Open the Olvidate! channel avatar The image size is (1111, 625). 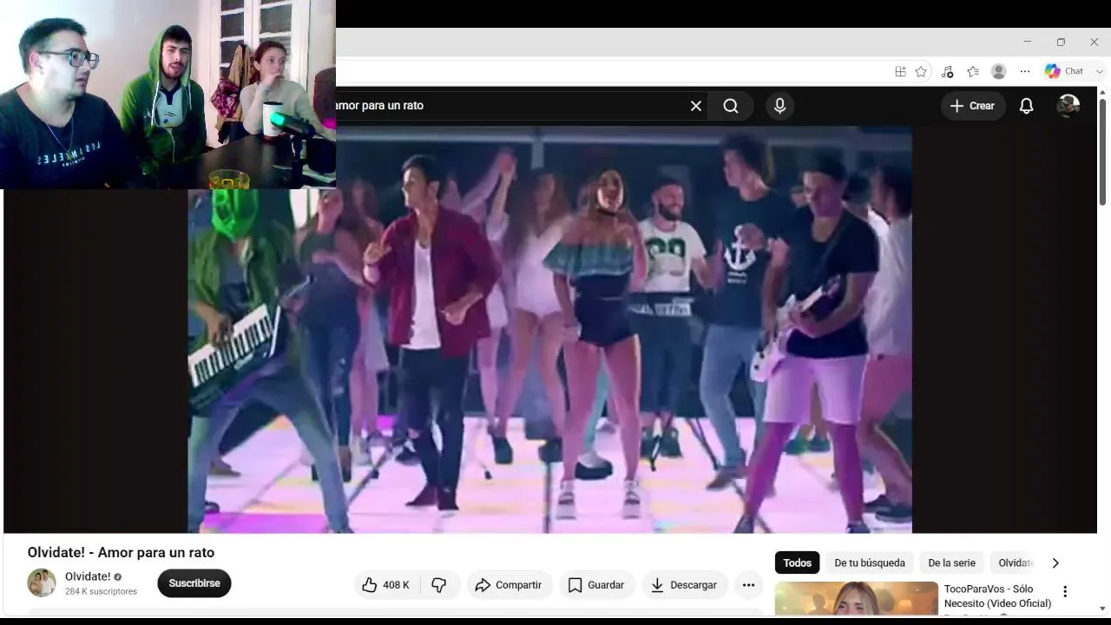pos(42,583)
